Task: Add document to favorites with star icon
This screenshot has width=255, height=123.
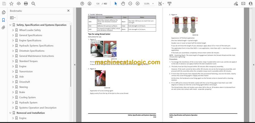Action: point(11,4)
